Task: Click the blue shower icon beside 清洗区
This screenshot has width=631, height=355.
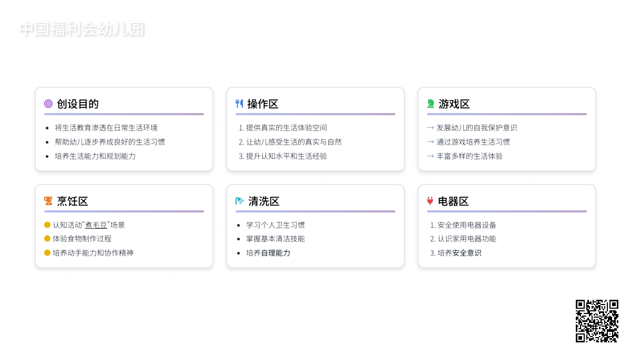Action: (x=240, y=201)
